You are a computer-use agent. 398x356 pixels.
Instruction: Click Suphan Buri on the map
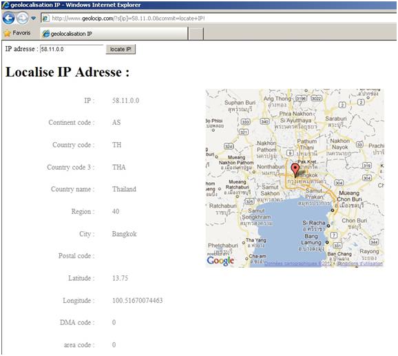click(240, 103)
